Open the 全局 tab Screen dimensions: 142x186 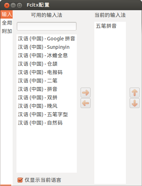point(7,23)
